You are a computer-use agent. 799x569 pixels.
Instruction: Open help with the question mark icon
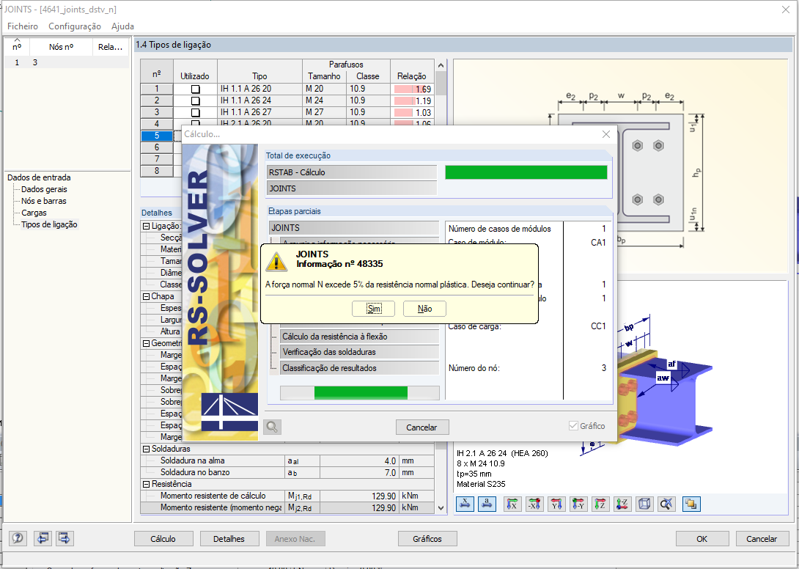(x=18, y=538)
